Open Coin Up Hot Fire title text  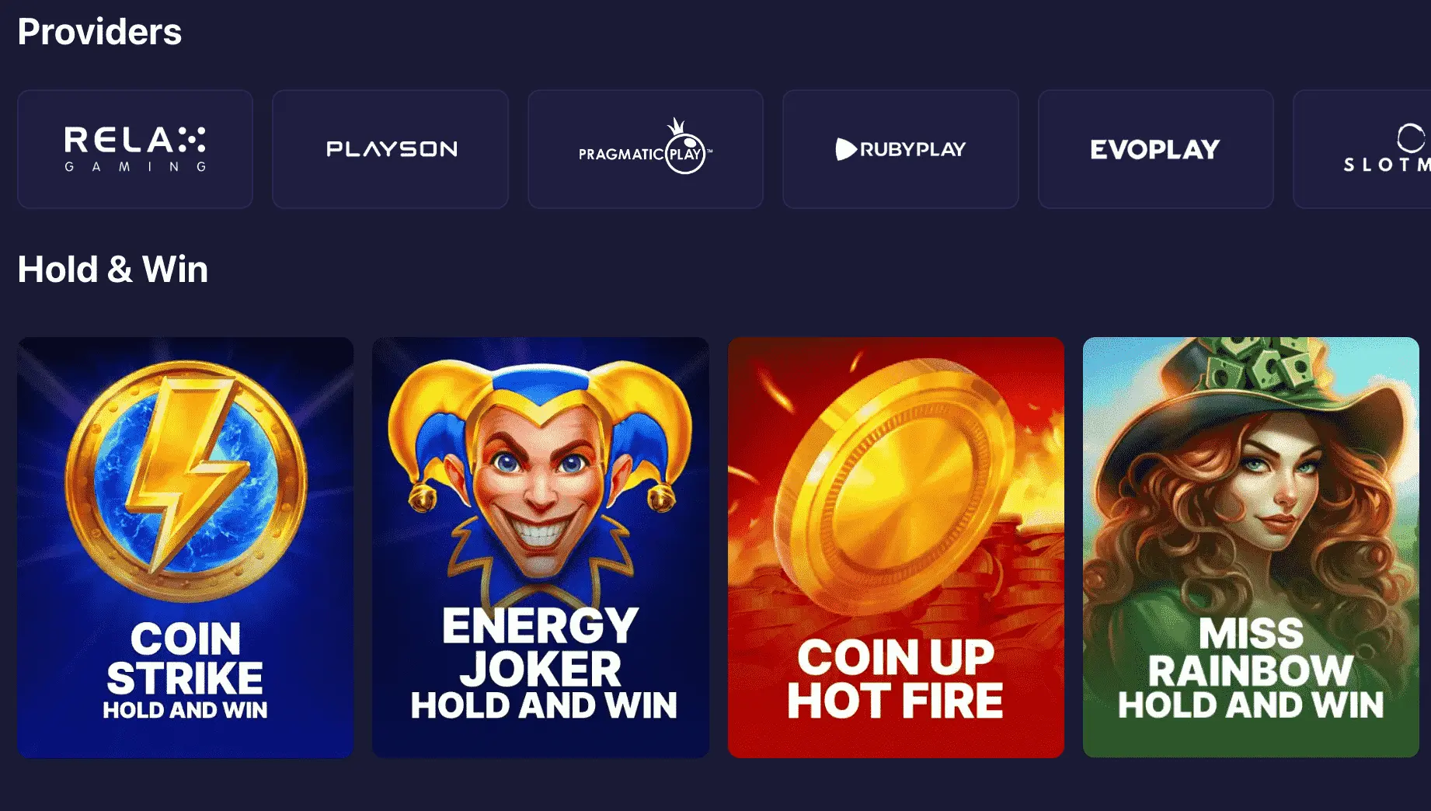(x=895, y=679)
